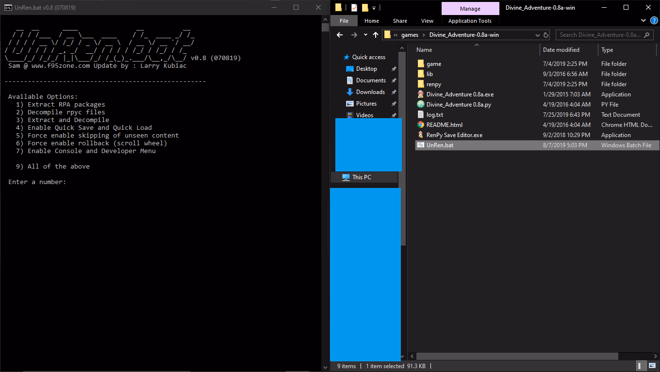The width and height of the screenshot is (660, 372).
Task: Open the Divine_Adventure 0.8a.py Python file icon
Action: coord(421,104)
